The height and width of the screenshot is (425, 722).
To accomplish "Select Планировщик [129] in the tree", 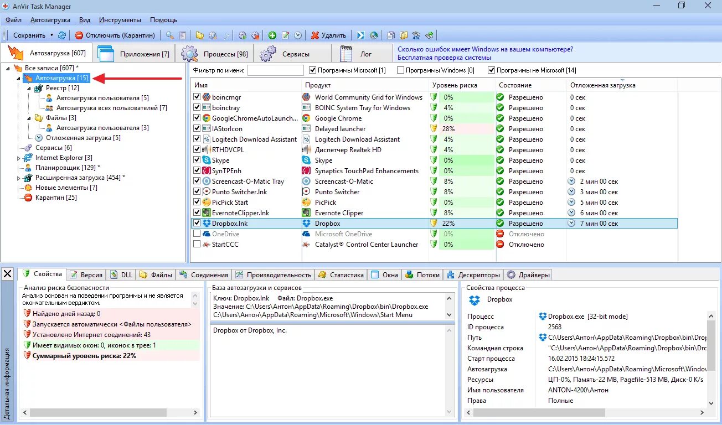I will (68, 168).
